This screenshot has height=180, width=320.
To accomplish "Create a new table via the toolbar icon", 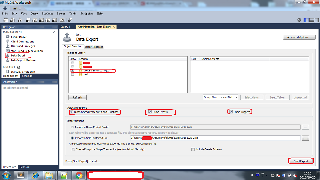I will click(35, 20).
